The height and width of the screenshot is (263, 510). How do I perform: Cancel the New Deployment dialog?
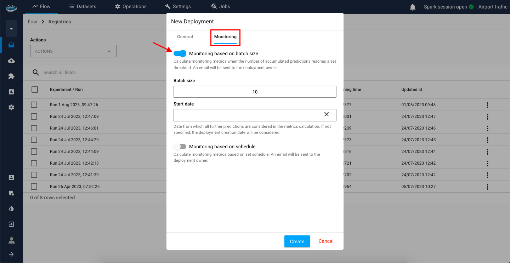point(326,241)
